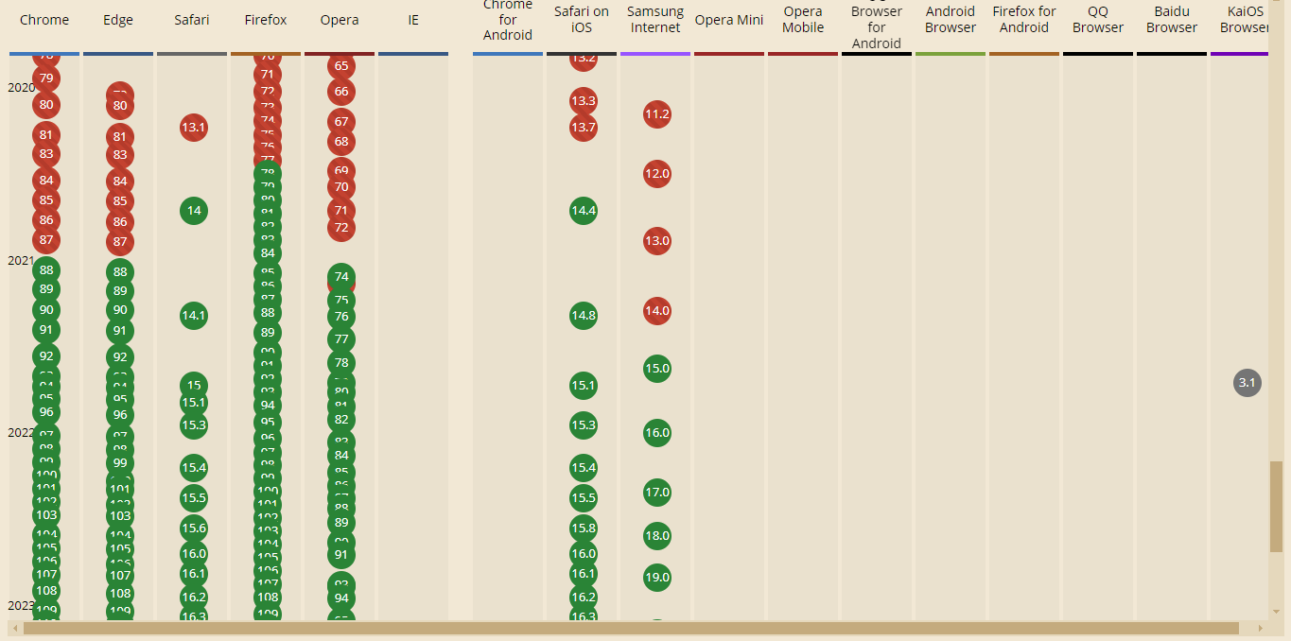Select Firefox 88 version circle
1291x641 pixels.
[x=268, y=313]
